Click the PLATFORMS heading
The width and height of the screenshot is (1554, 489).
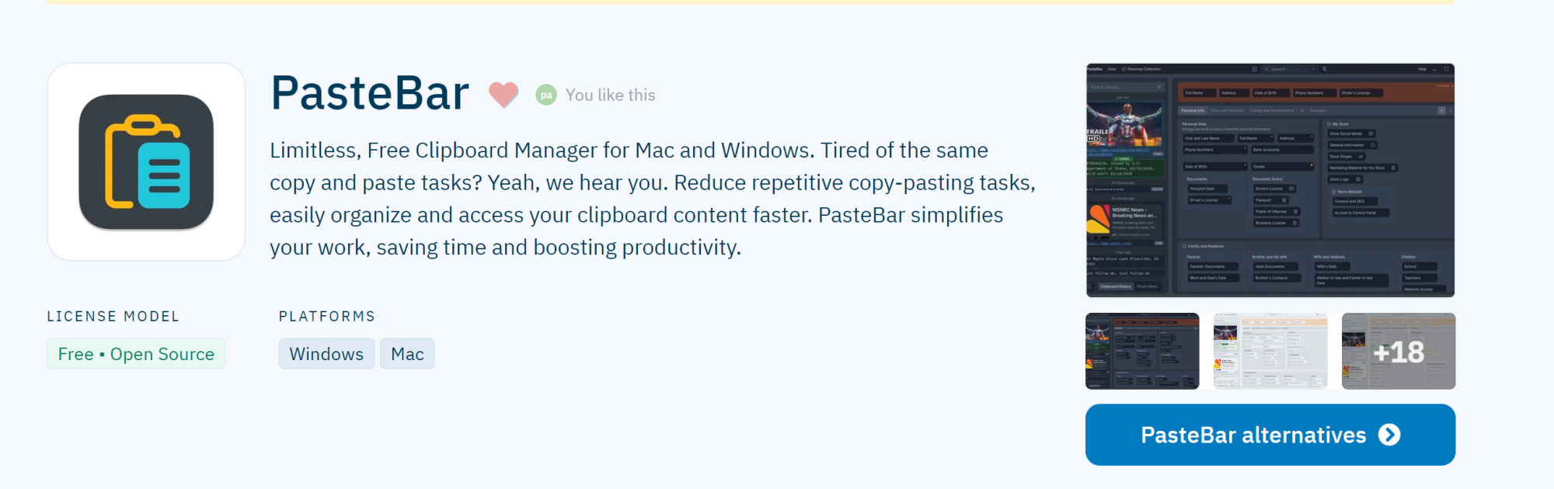pyautogui.click(x=327, y=316)
